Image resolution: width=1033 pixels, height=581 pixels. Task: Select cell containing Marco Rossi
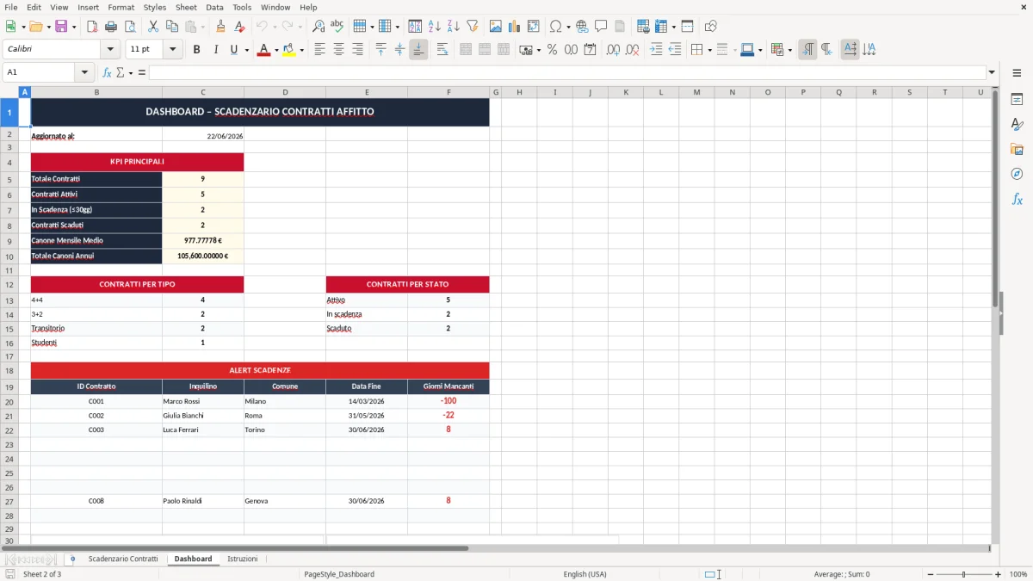[x=202, y=401]
